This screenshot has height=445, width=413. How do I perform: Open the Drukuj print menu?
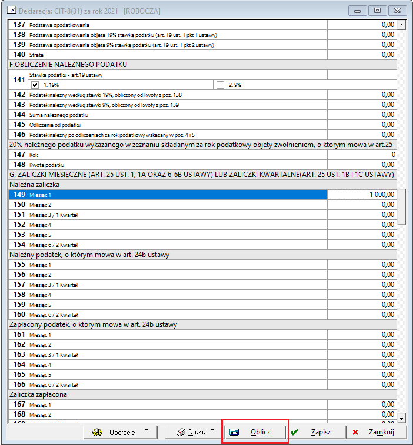tap(194, 432)
